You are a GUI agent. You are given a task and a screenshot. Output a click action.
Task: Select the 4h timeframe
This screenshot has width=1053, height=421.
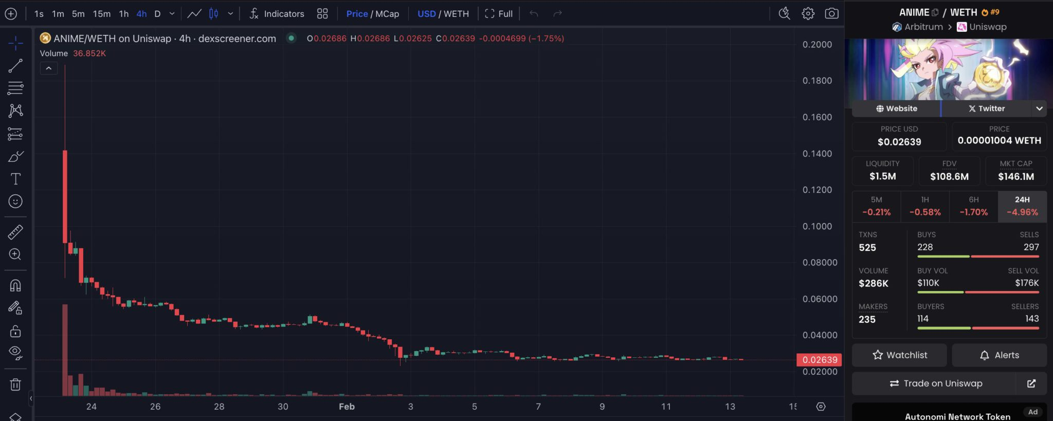pos(141,14)
